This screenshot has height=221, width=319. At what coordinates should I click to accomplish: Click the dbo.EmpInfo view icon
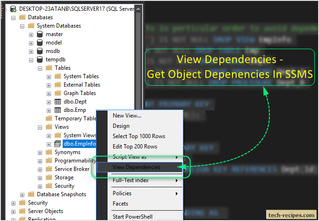pyautogui.click(x=58, y=144)
